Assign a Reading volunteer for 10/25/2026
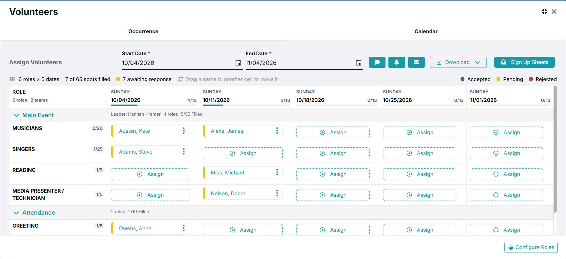The image size is (566, 259). (x=420, y=174)
